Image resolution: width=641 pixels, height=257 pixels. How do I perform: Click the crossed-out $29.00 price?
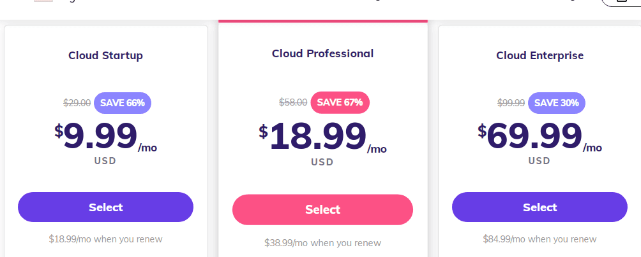[x=77, y=102]
